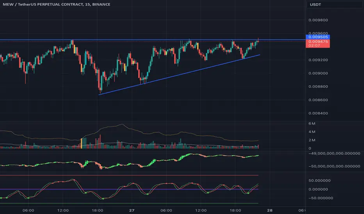364x214 pixels.
Task: Select the purple zero line in oscillator
Action: tap(129, 189)
